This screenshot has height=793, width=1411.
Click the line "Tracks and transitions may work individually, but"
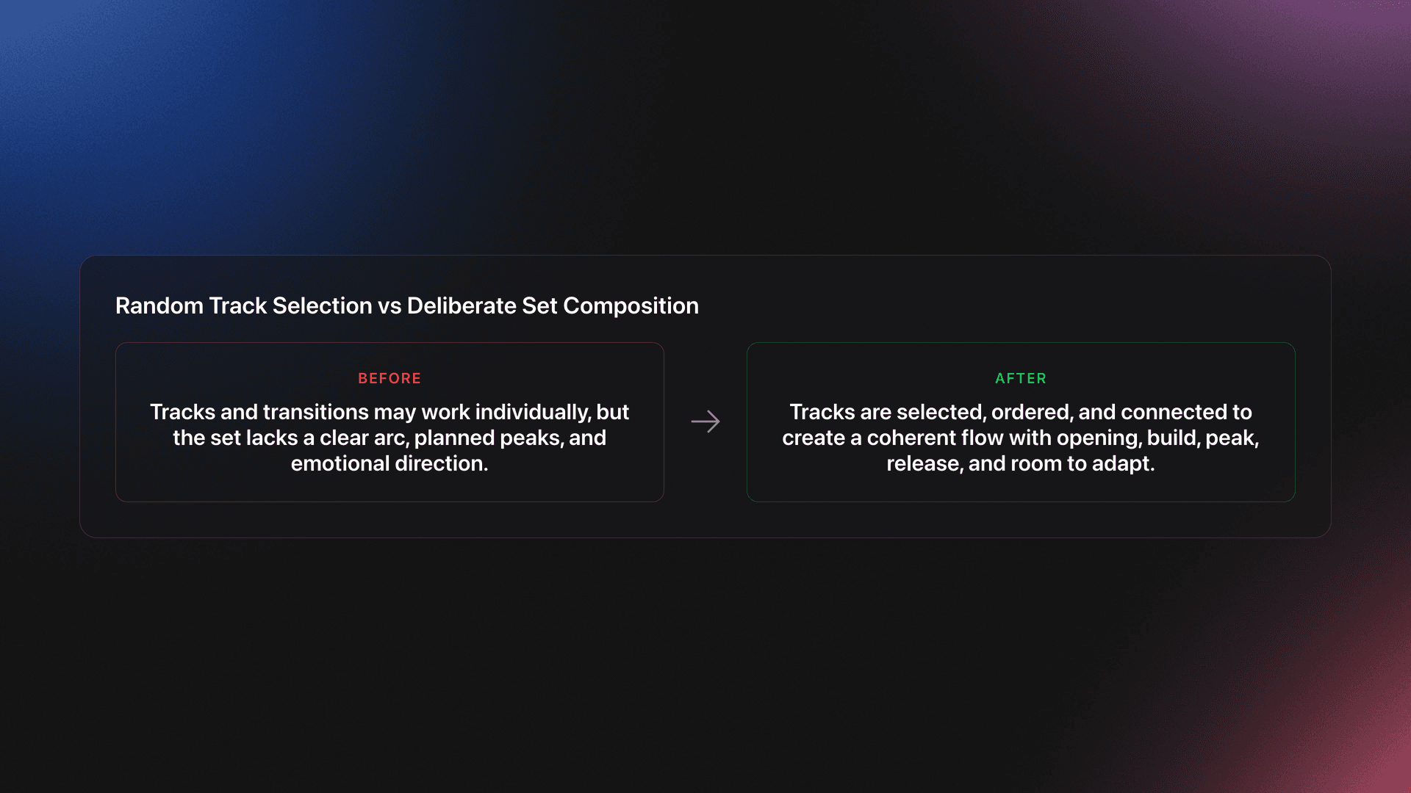(x=389, y=412)
